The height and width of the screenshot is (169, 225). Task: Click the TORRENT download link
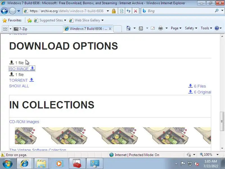(x=22, y=80)
